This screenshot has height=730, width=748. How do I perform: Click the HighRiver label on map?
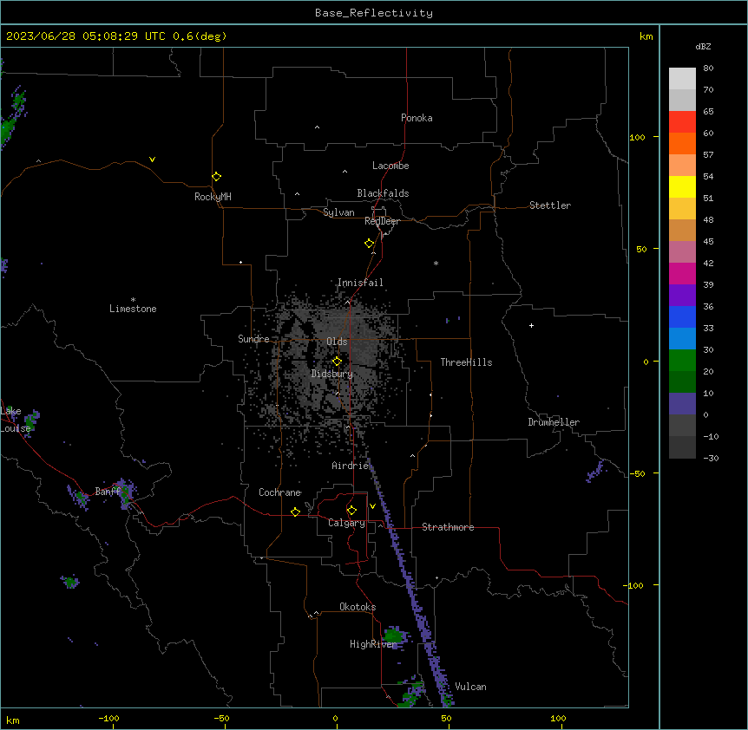[x=373, y=644]
